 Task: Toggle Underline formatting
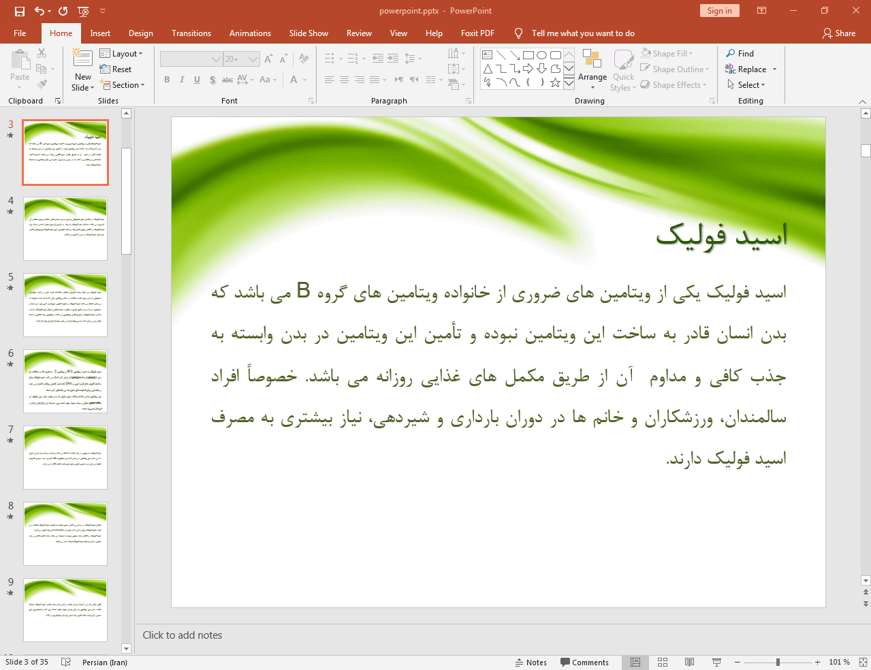(x=197, y=80)
